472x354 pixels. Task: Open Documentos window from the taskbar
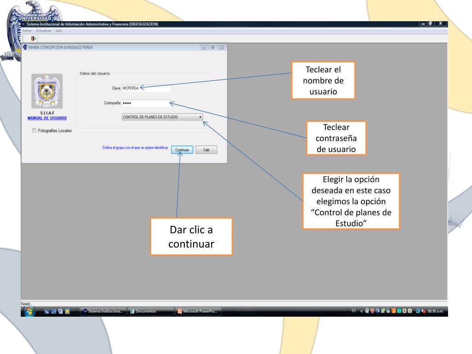pyautogui.click(x=150, y=312)
